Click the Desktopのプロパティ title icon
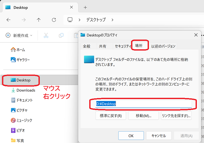Screen dimensions: 204x143 (83, 35)
